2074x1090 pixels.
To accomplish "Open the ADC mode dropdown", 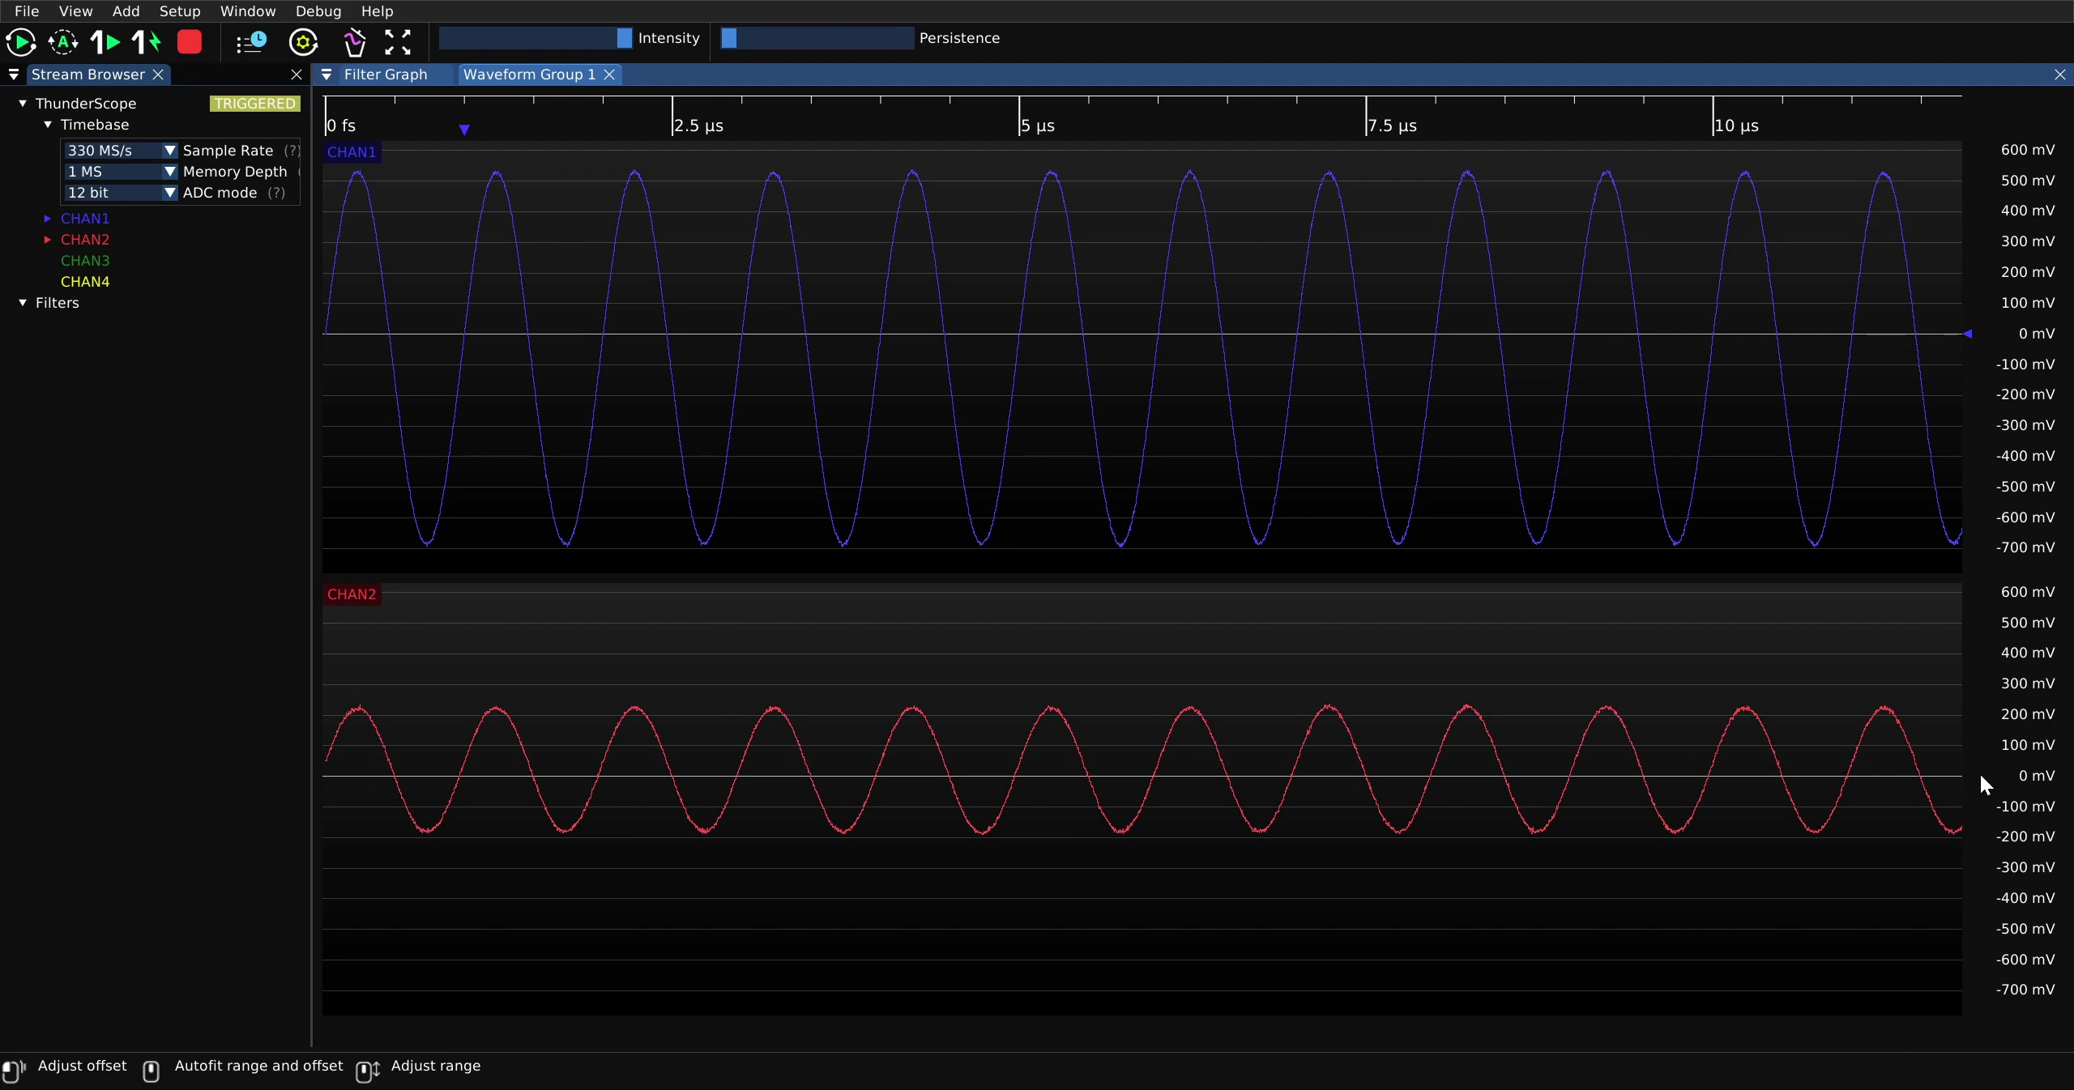I will [121, 193].
